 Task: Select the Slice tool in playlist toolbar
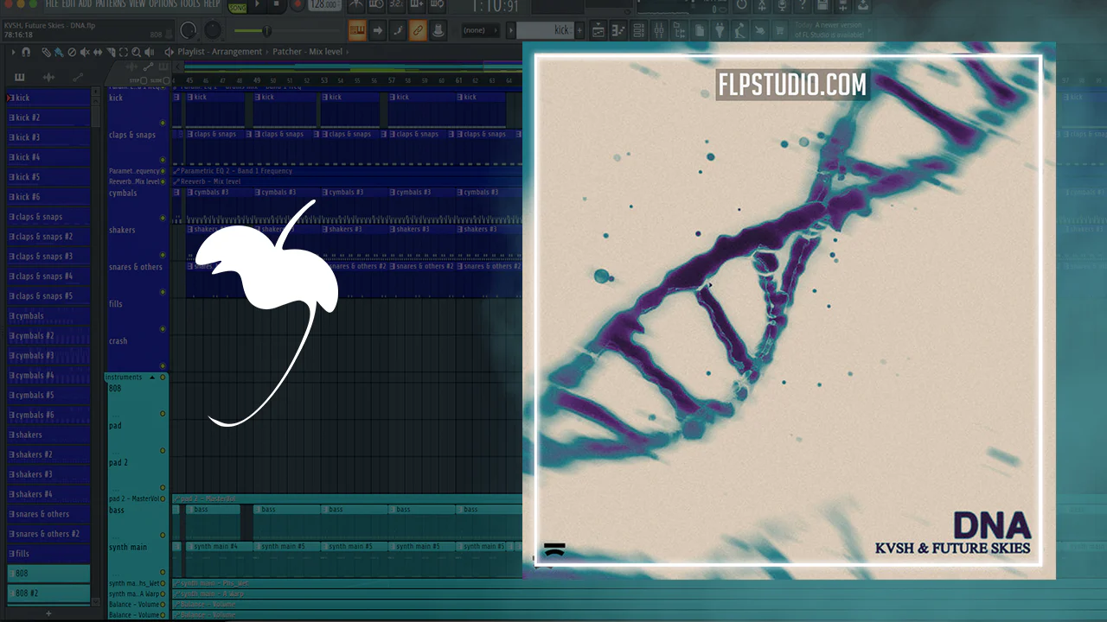[110, 52]
